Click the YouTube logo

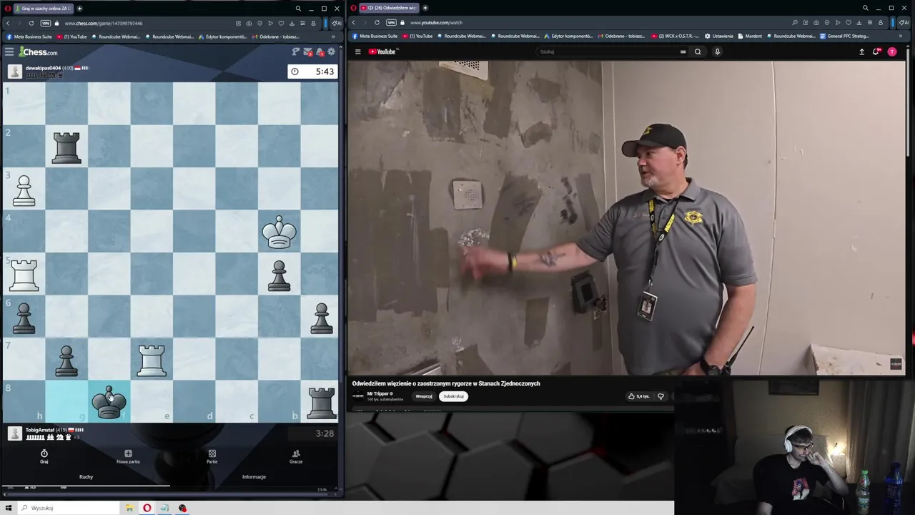(383, 51)
